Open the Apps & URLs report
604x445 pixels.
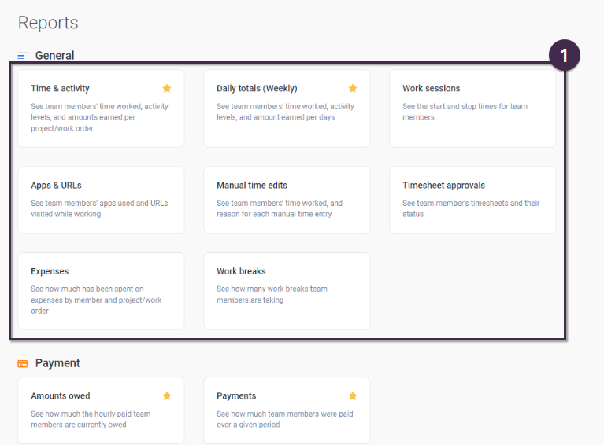(101, 200)
